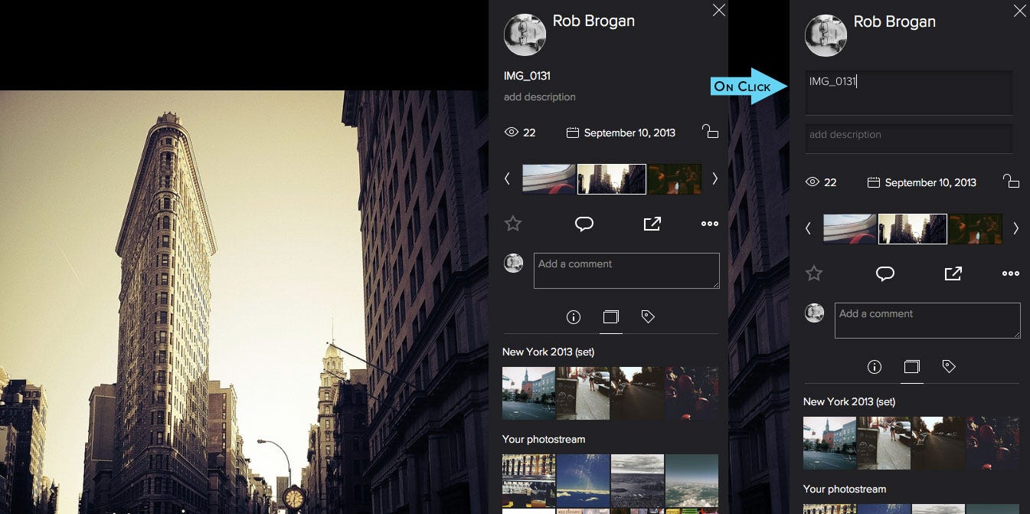Open Rob Brogan name link in right panel
This screenshot has width=1030, height=514.
click(894, 21)
